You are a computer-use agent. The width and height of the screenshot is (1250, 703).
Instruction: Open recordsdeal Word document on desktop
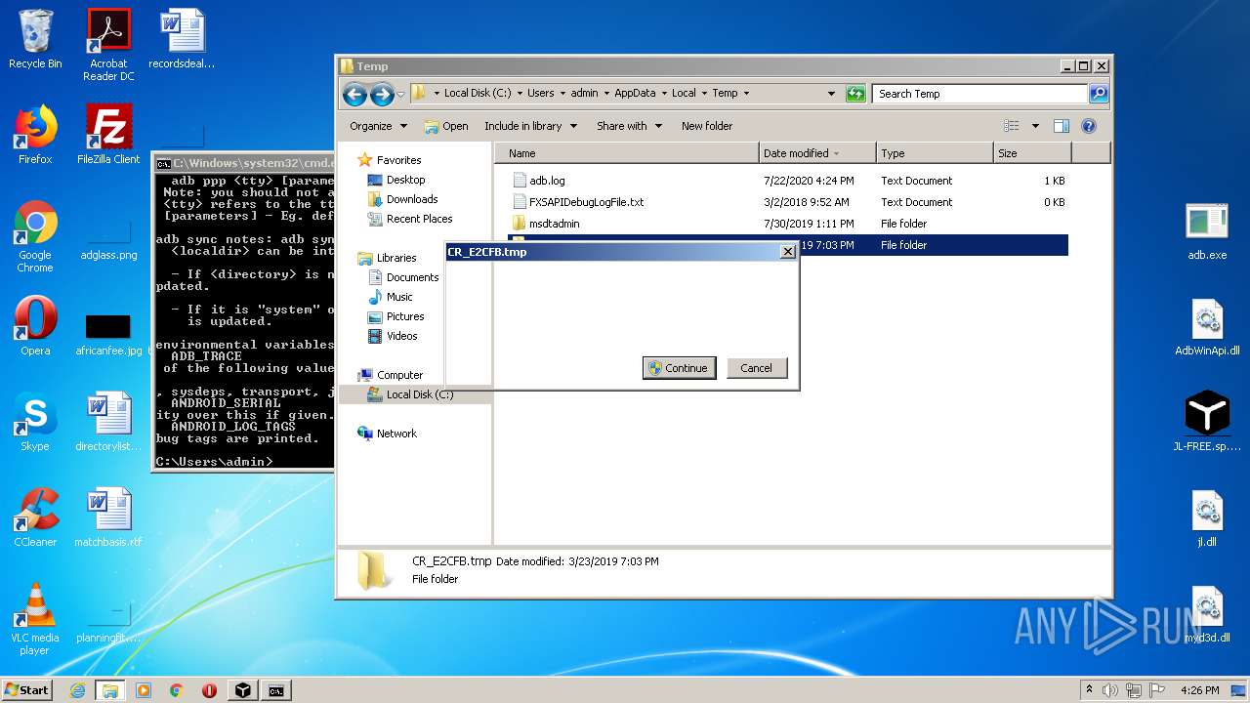point(182,39)
